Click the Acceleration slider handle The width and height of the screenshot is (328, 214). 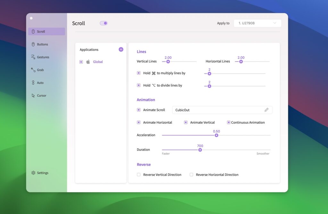[217, 135]
